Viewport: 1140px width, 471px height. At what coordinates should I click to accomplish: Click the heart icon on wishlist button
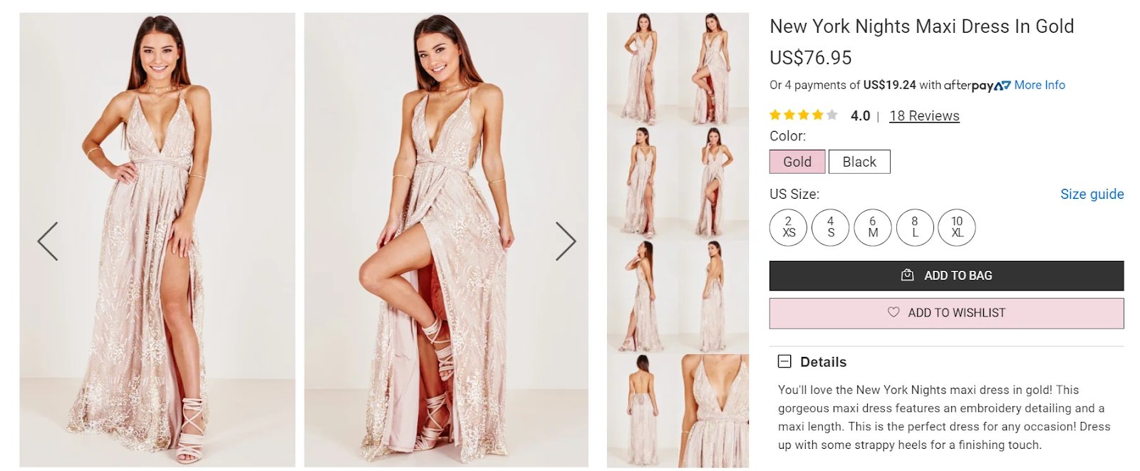[x=893, y=312]
